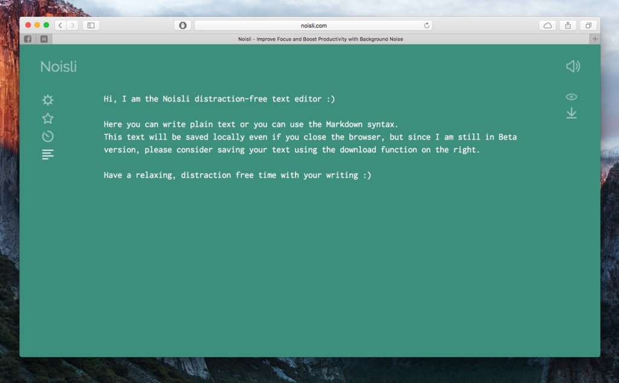Click the Noisli logo
The image size is (619, 383).
click(x=59, y=66)
